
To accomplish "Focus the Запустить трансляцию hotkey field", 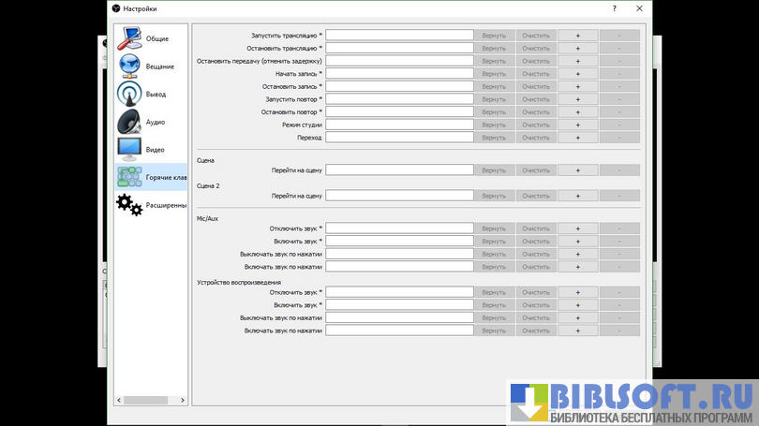I will tap(399, 36).
